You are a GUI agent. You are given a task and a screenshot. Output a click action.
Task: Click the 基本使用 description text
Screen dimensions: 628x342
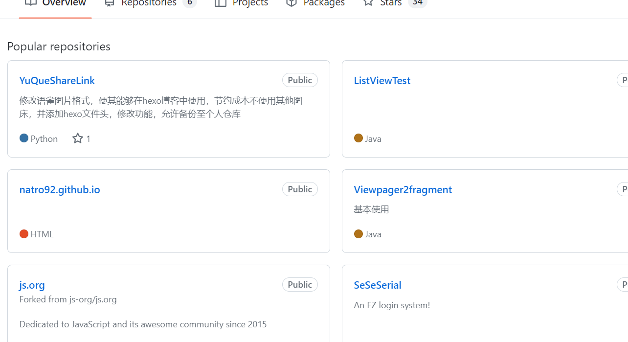pos(372,209)
